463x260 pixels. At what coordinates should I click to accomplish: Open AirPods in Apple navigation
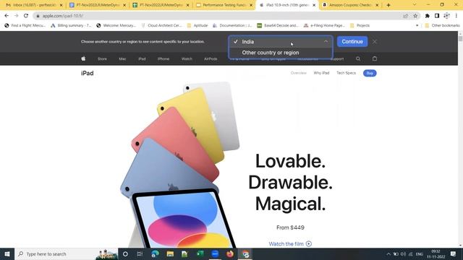tap(211, 59)
